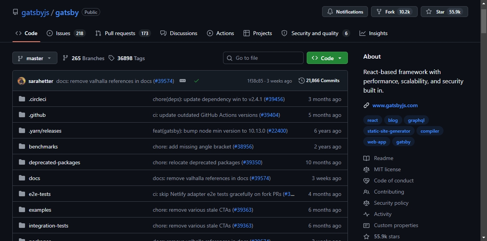Open PR #38956 link in benchmarks row

coord(243,147)
